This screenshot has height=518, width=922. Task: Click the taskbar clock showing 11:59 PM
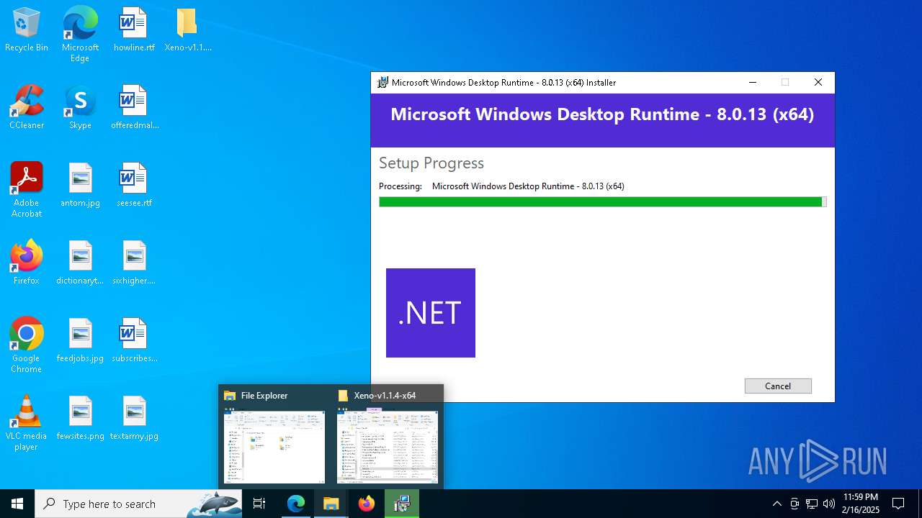(x=861, y=504)
